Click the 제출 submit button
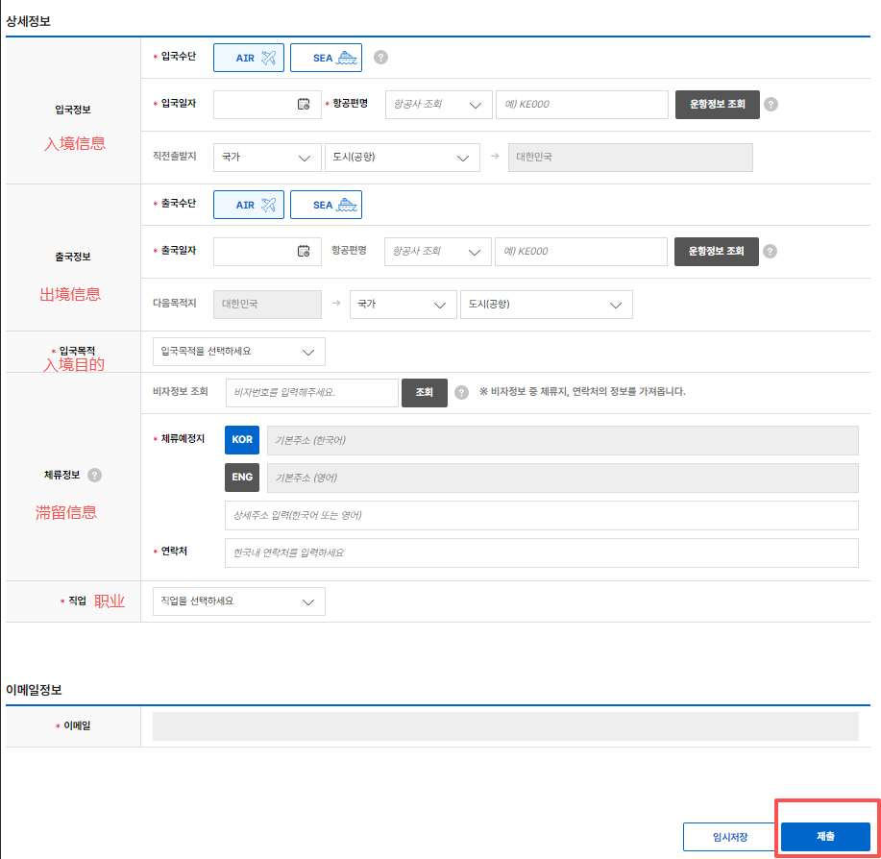This screenshot has width=881, height=859. [825, 837]
